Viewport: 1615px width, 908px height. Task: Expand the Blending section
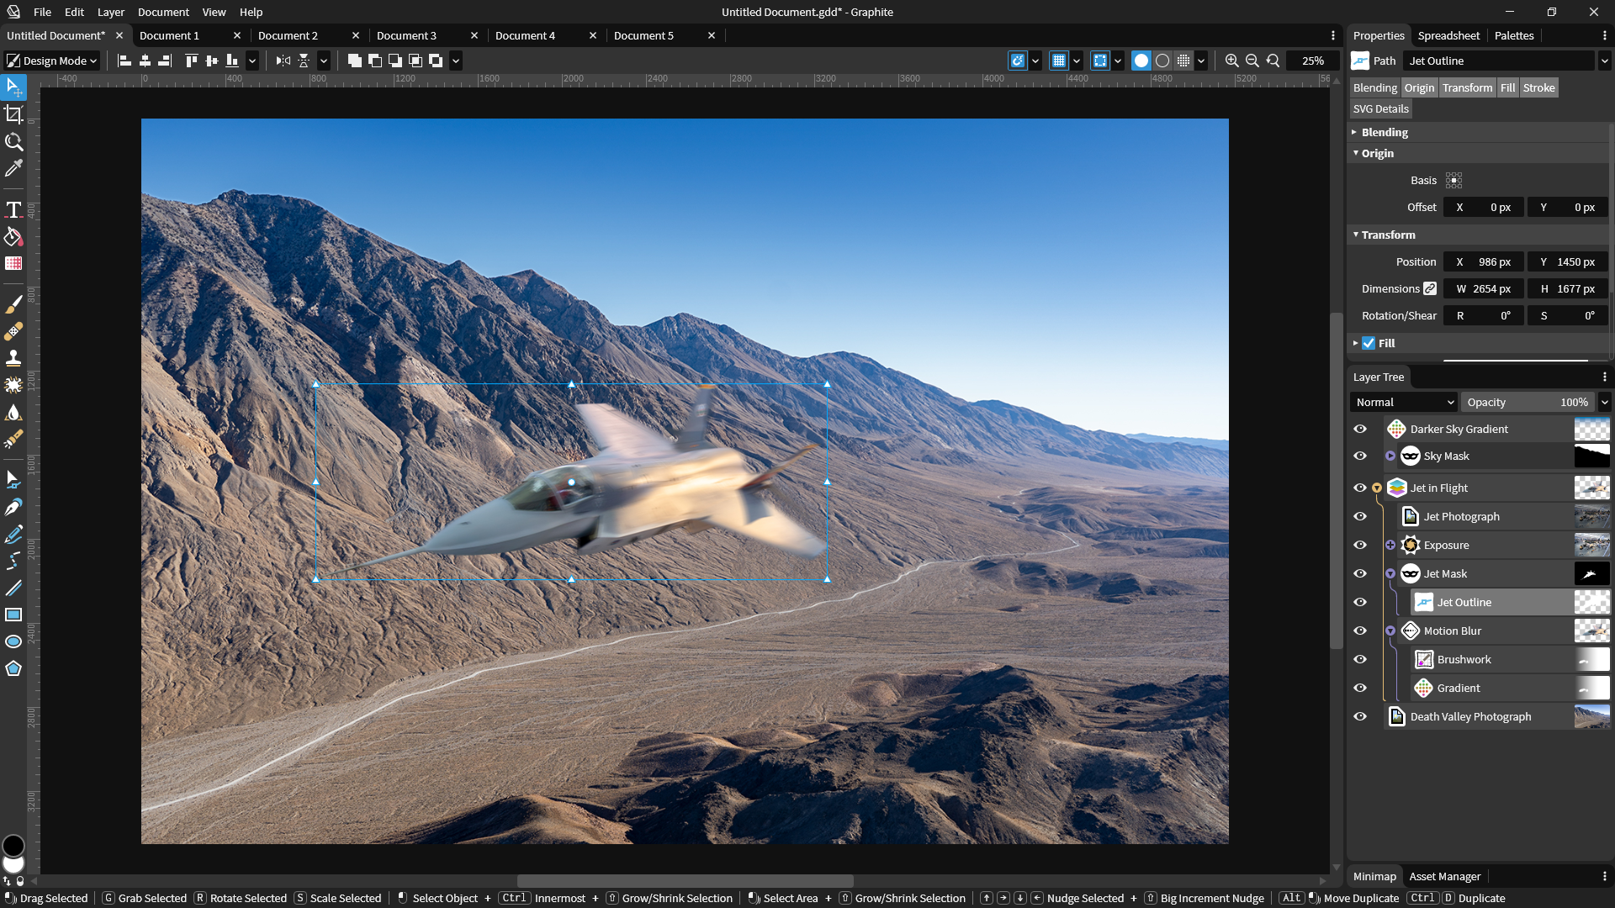click(1385, 132)
